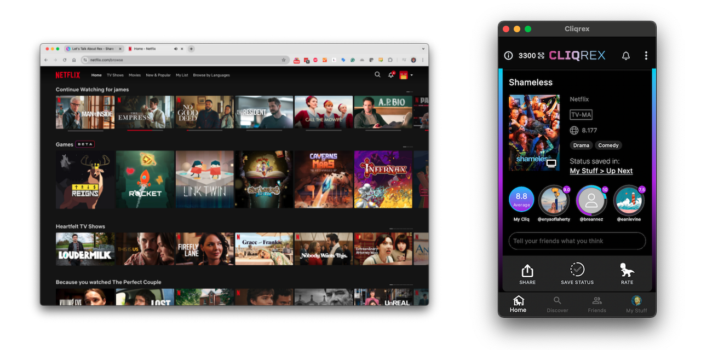
Task: Open the info icon in Cliqrex header
Action: (508, 56)
